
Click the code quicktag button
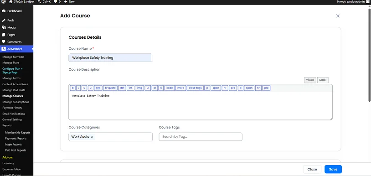pyautogui.click(x=170, y=88)
